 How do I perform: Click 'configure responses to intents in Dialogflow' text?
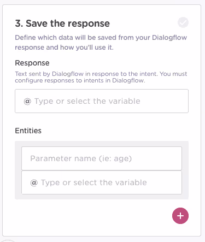tap(80, 80)
